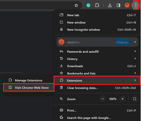Screen dimensions: 141x121
Task: Click the Google G icon
Action: (x=61, y=117)
